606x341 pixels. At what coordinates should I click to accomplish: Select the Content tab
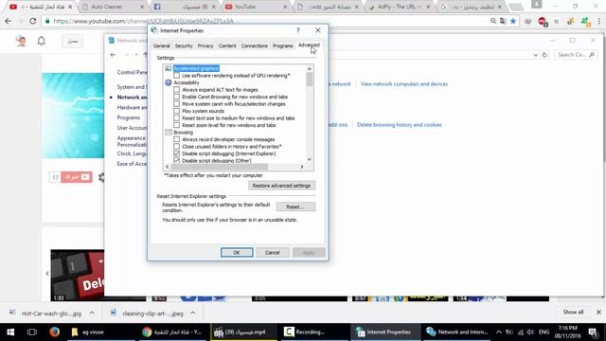227,45
